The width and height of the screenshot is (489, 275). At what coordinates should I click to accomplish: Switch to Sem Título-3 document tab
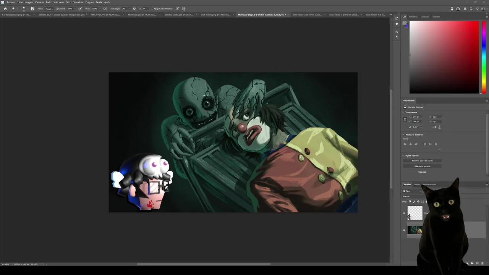click(x=344, y=15)
